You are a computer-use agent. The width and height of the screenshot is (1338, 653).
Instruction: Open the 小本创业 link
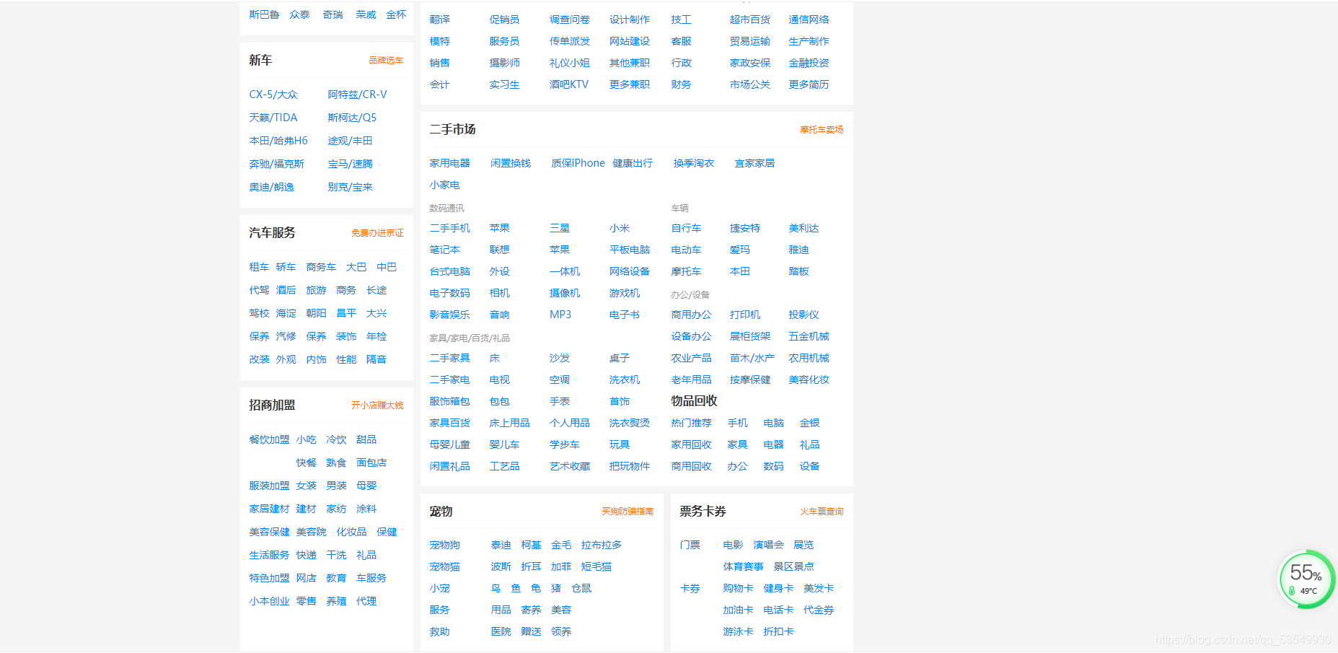[269, 601]
